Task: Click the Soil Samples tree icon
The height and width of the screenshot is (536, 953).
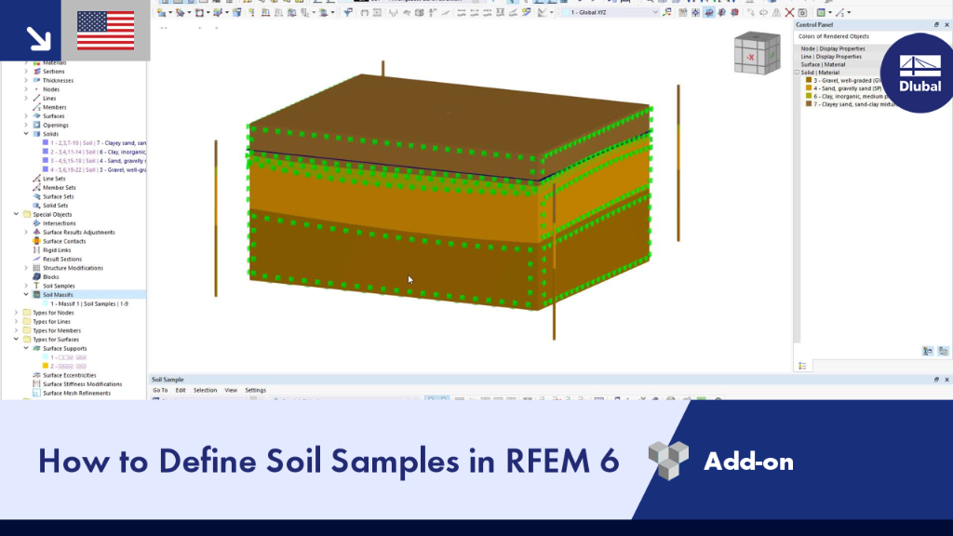Action: click(x=36, y=286)
